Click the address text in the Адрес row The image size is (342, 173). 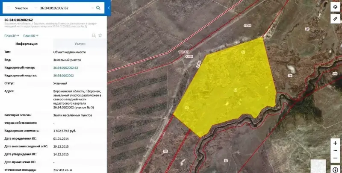[x=77, y=100]
